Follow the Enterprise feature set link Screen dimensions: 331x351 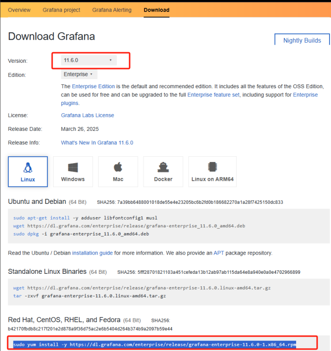coord(213,95)
